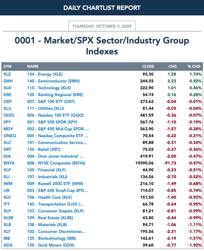The width and height of the screenshot is (204, 251).
Task: Open 105 - Financial (XLF) link
Action: point(46,170)
